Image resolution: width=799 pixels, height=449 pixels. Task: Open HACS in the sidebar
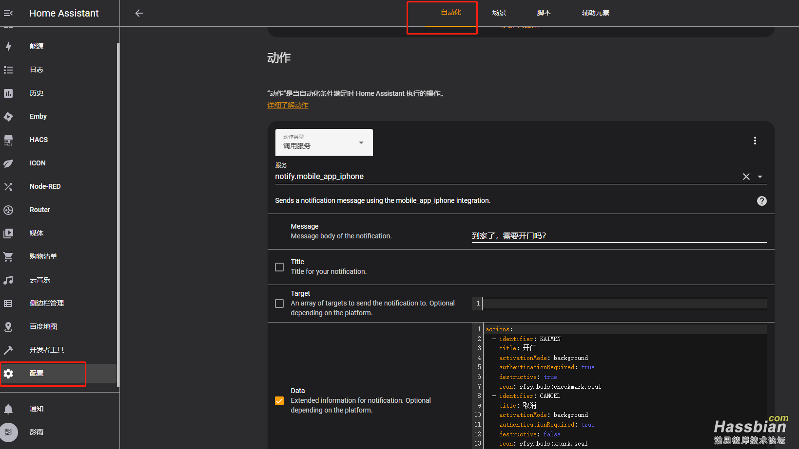click(x=39, y=140)
